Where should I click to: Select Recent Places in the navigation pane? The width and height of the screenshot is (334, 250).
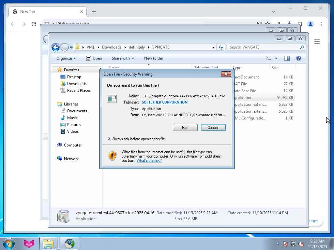tap(79, 90)
